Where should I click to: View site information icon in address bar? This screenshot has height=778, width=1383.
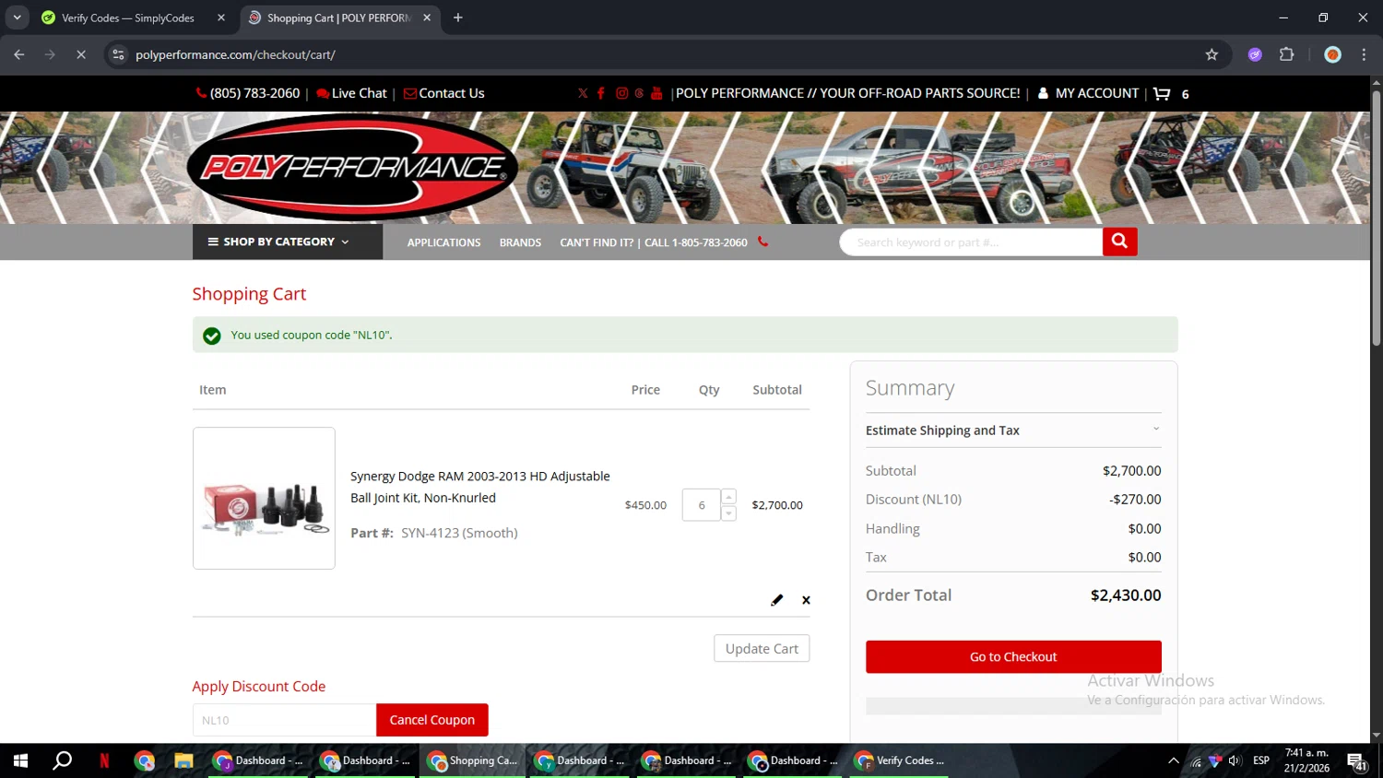pyautogui.click(x=118, y=54)
